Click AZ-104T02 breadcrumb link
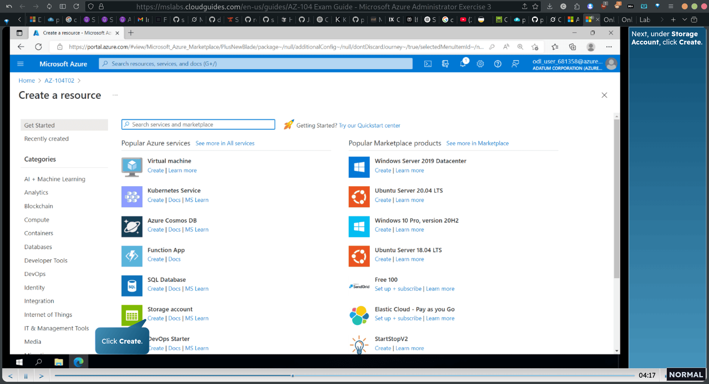 click(59, 80)
